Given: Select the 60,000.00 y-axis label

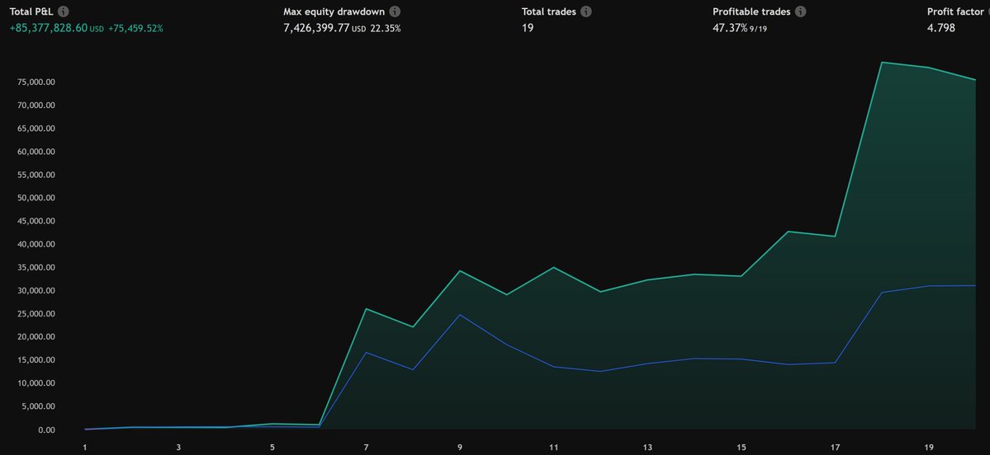Looking at the screenshot, I should (x=37, y=152).
